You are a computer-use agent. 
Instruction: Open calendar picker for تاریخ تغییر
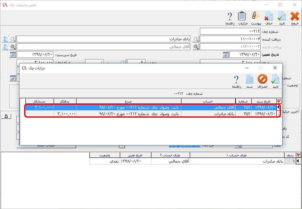(x=226, y=54)
